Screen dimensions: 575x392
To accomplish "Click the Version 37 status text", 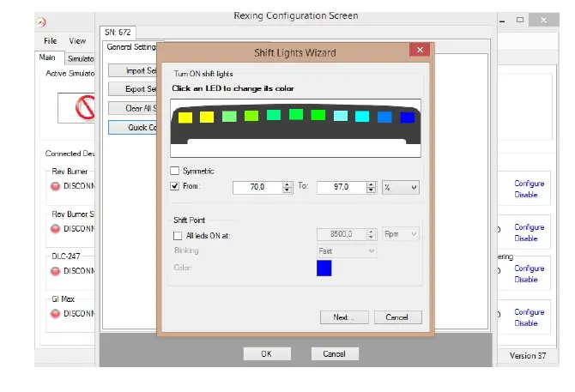I will click(x=528, y=356).
